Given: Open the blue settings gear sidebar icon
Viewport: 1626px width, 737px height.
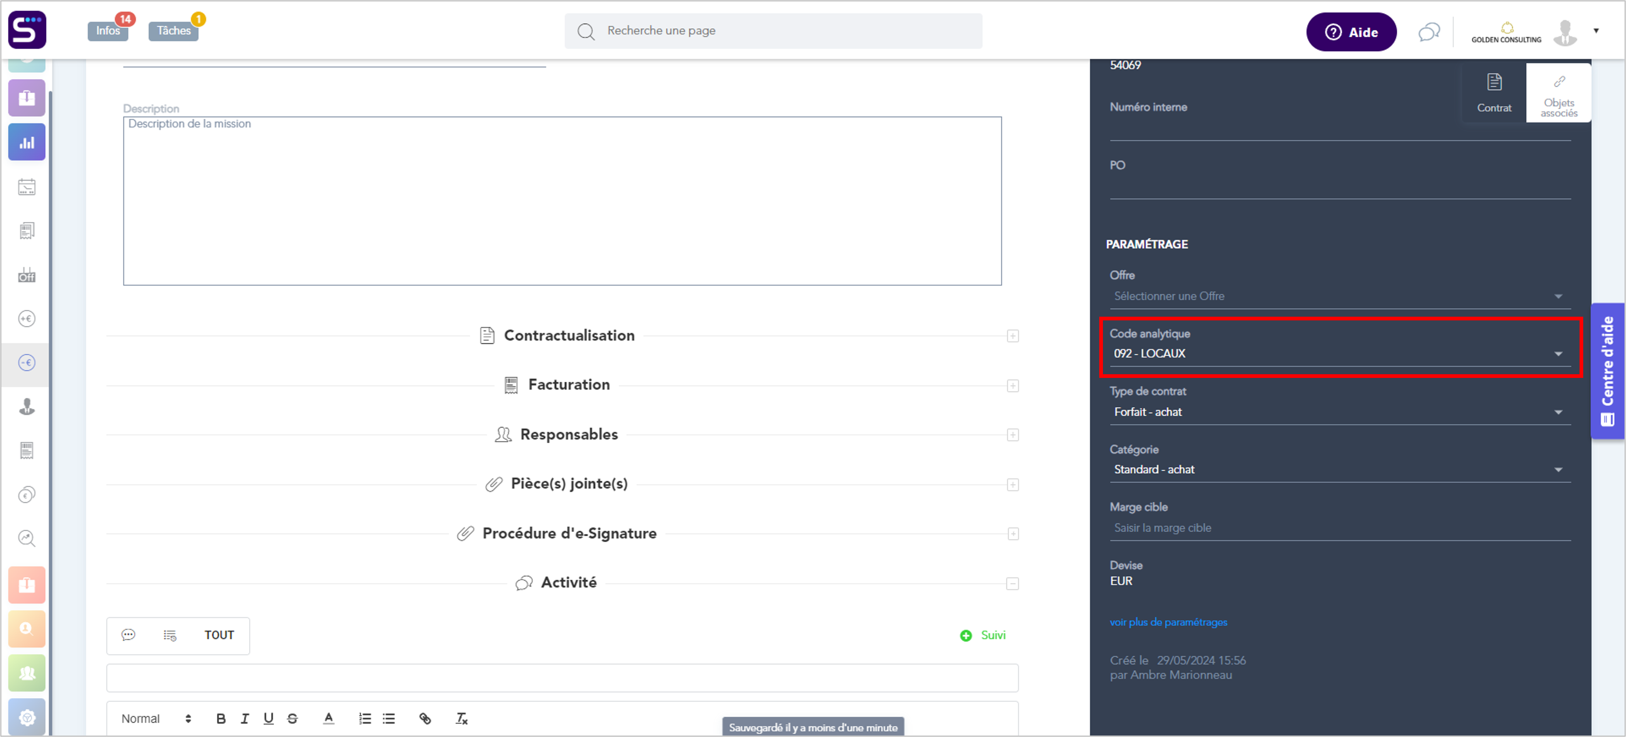Looking at the screenshot, I should (27, 717).
